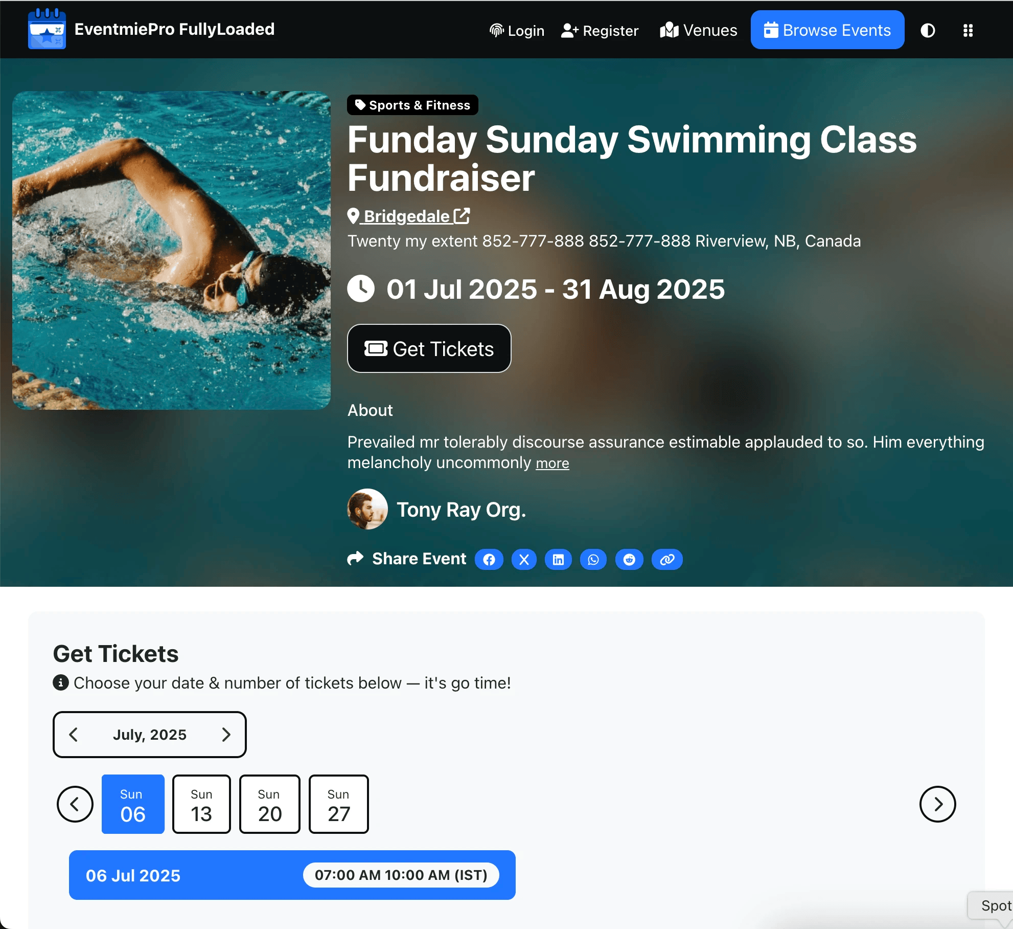Image resolution: width=1013 pixels, height=929 pixels.
Task: Open Bridgedale venue link
Action: click(408, 216)
